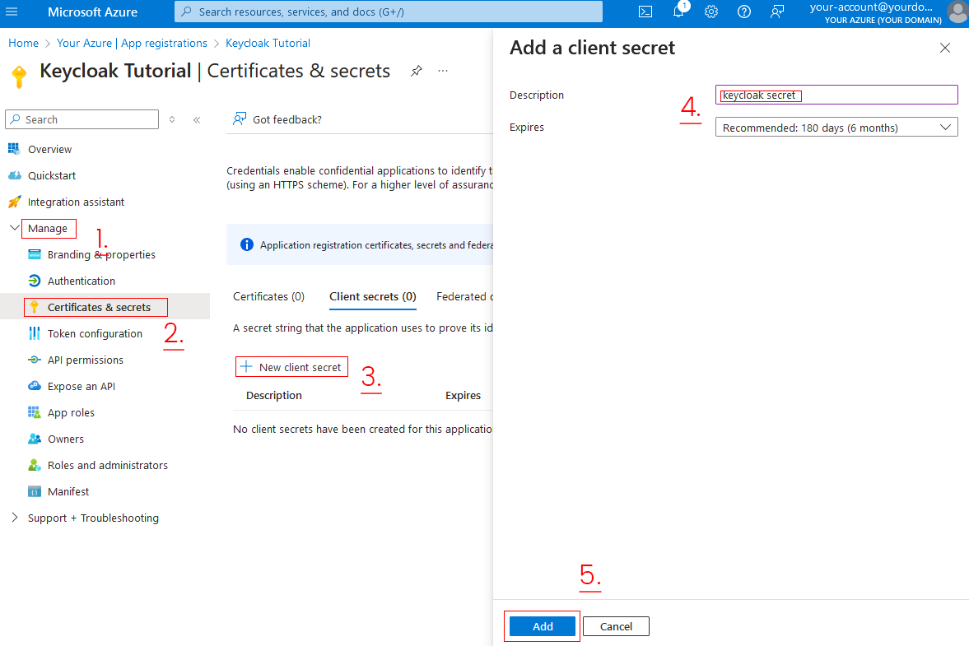
Task: Sort by Expires column header
Action: point(463,395)
